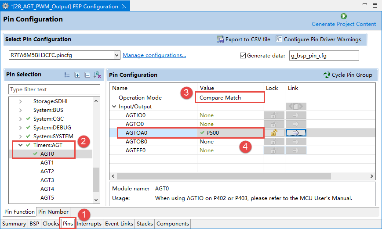
Task: Click the vertical scrollbar thumb in the Pin Selection tree
Action: (x=96, y=180)
